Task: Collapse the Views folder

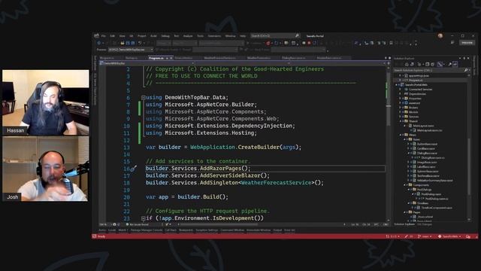Action: point(401,135)
